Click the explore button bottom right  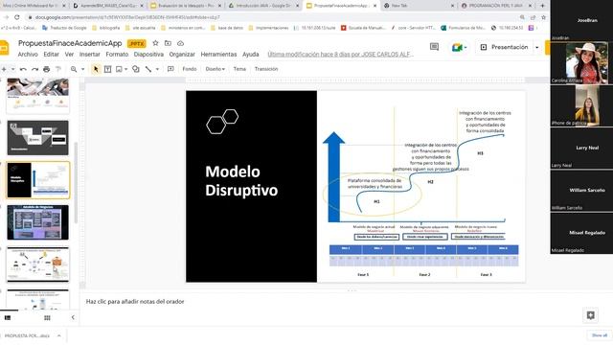tap(590, 315)
